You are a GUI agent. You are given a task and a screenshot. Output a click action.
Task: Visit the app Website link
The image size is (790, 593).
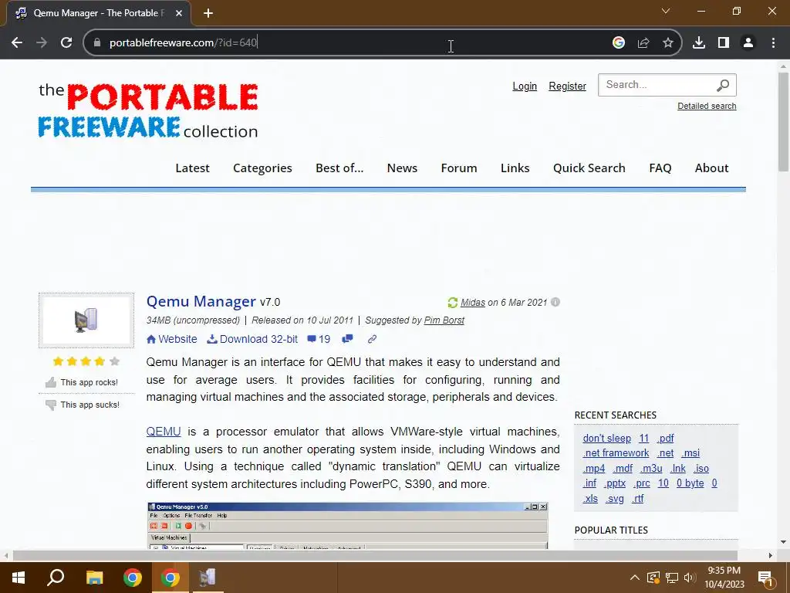pyautogui.click(x=172, y=339)
